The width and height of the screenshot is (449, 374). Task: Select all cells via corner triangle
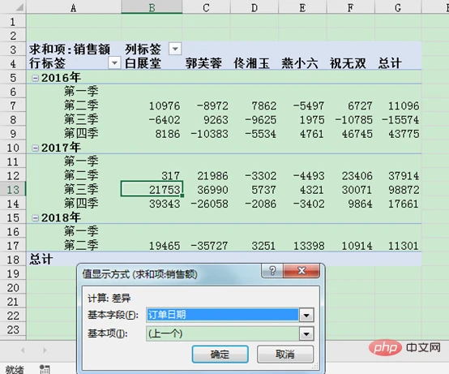pyautogui.click(x=19, y=7)
